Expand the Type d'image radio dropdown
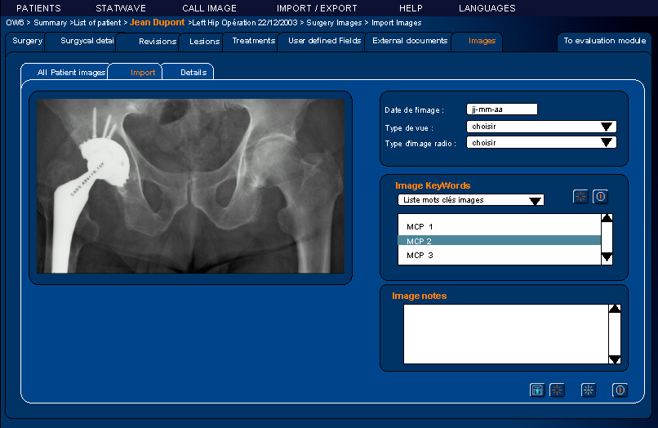This screenshot has height=428, width=658. coord(540,142)
